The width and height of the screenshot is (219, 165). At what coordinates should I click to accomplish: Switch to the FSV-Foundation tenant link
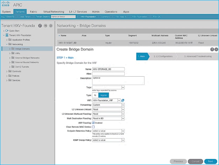[x=140, y=16]
